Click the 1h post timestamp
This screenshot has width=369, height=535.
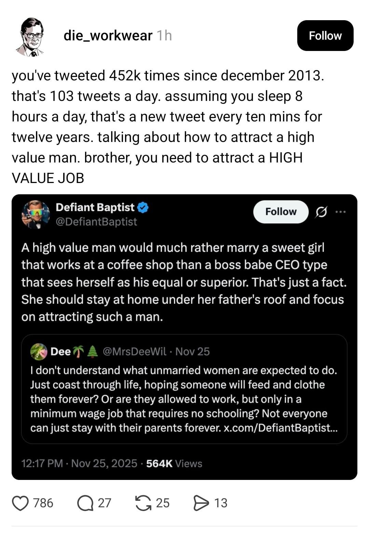pos(164,36)
